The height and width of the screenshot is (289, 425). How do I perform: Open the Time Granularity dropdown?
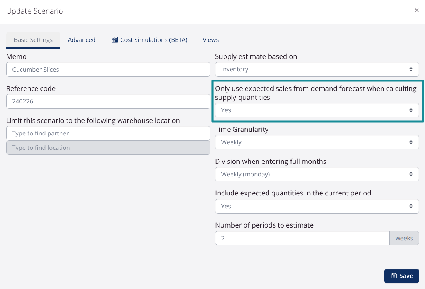[x=317, y=142]
